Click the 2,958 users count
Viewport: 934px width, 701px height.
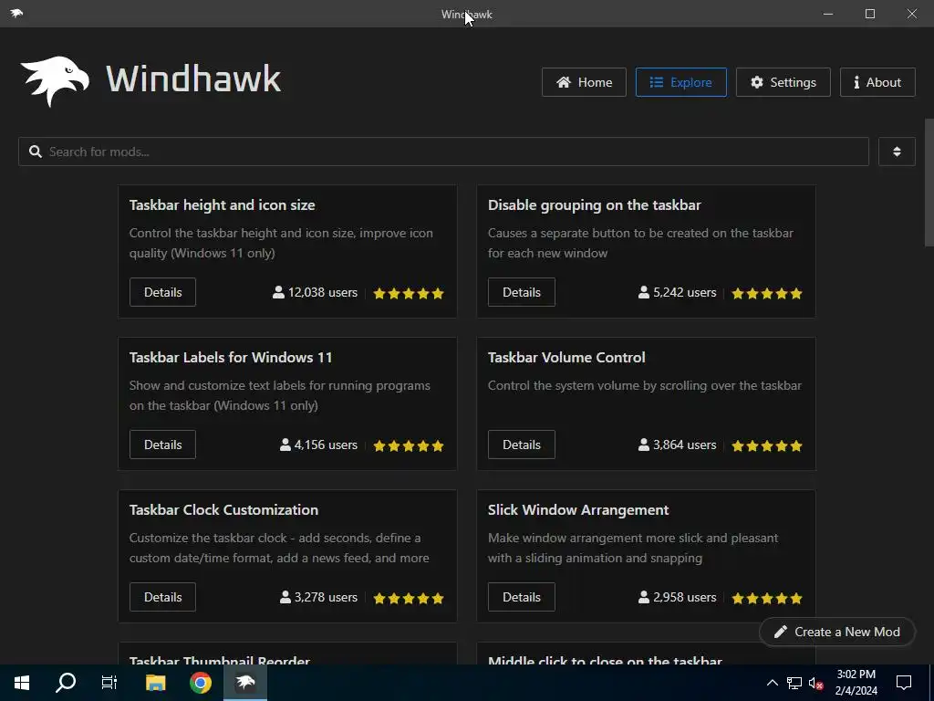(685, 598)
